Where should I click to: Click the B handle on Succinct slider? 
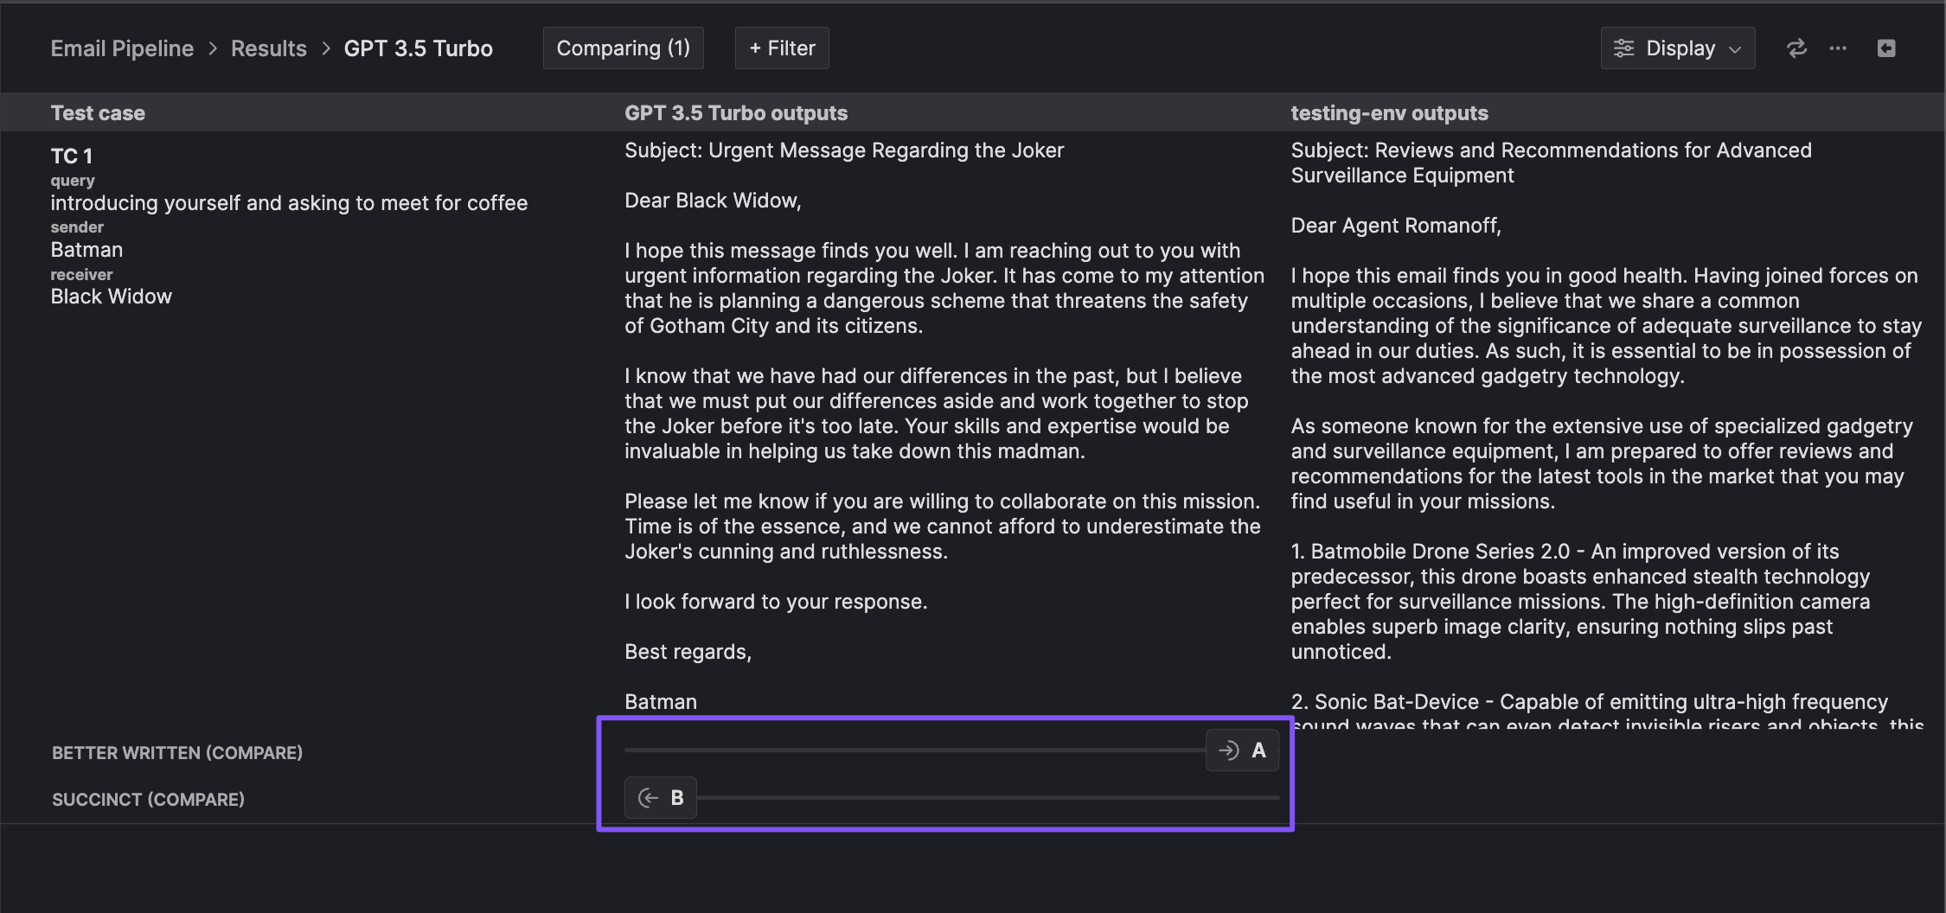[x=661, y=798]
